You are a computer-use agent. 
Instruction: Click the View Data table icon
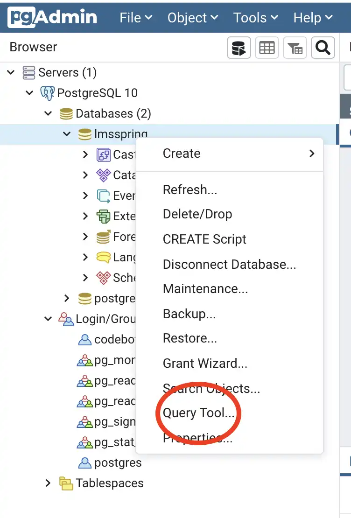click(x=267, y=48)
